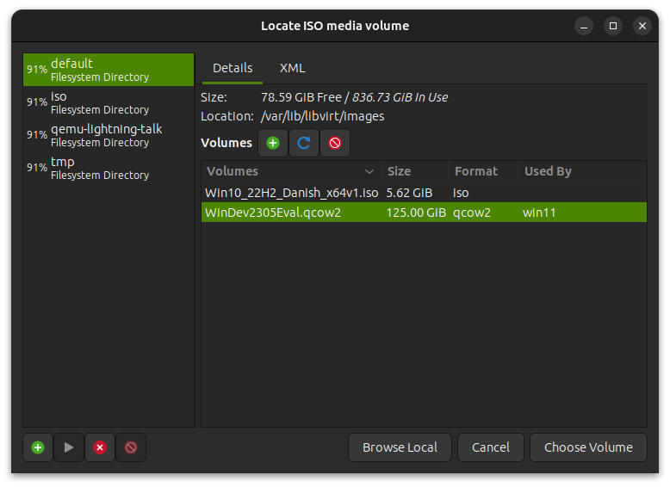Refresh the volume list
The image size is (670, 487).
point(304,143)
